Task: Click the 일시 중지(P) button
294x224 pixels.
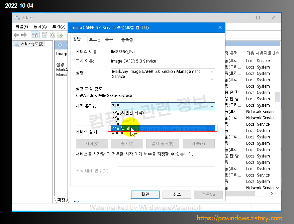Action: (162, 144)
